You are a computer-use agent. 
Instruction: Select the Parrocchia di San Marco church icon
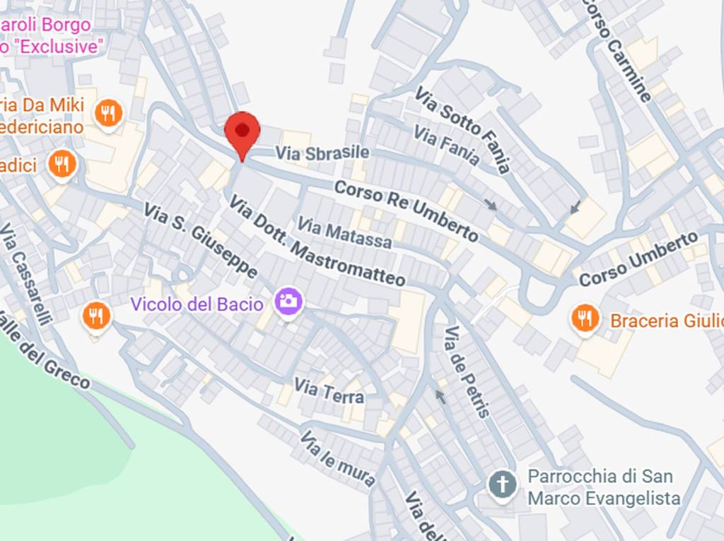(x=503, y=485)
